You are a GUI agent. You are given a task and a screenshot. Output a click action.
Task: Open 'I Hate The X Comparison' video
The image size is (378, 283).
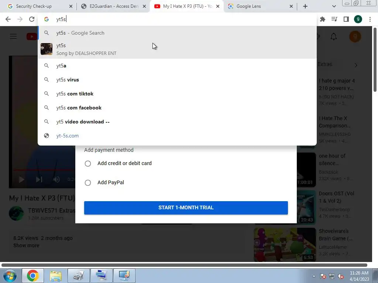tap(334, 122)
